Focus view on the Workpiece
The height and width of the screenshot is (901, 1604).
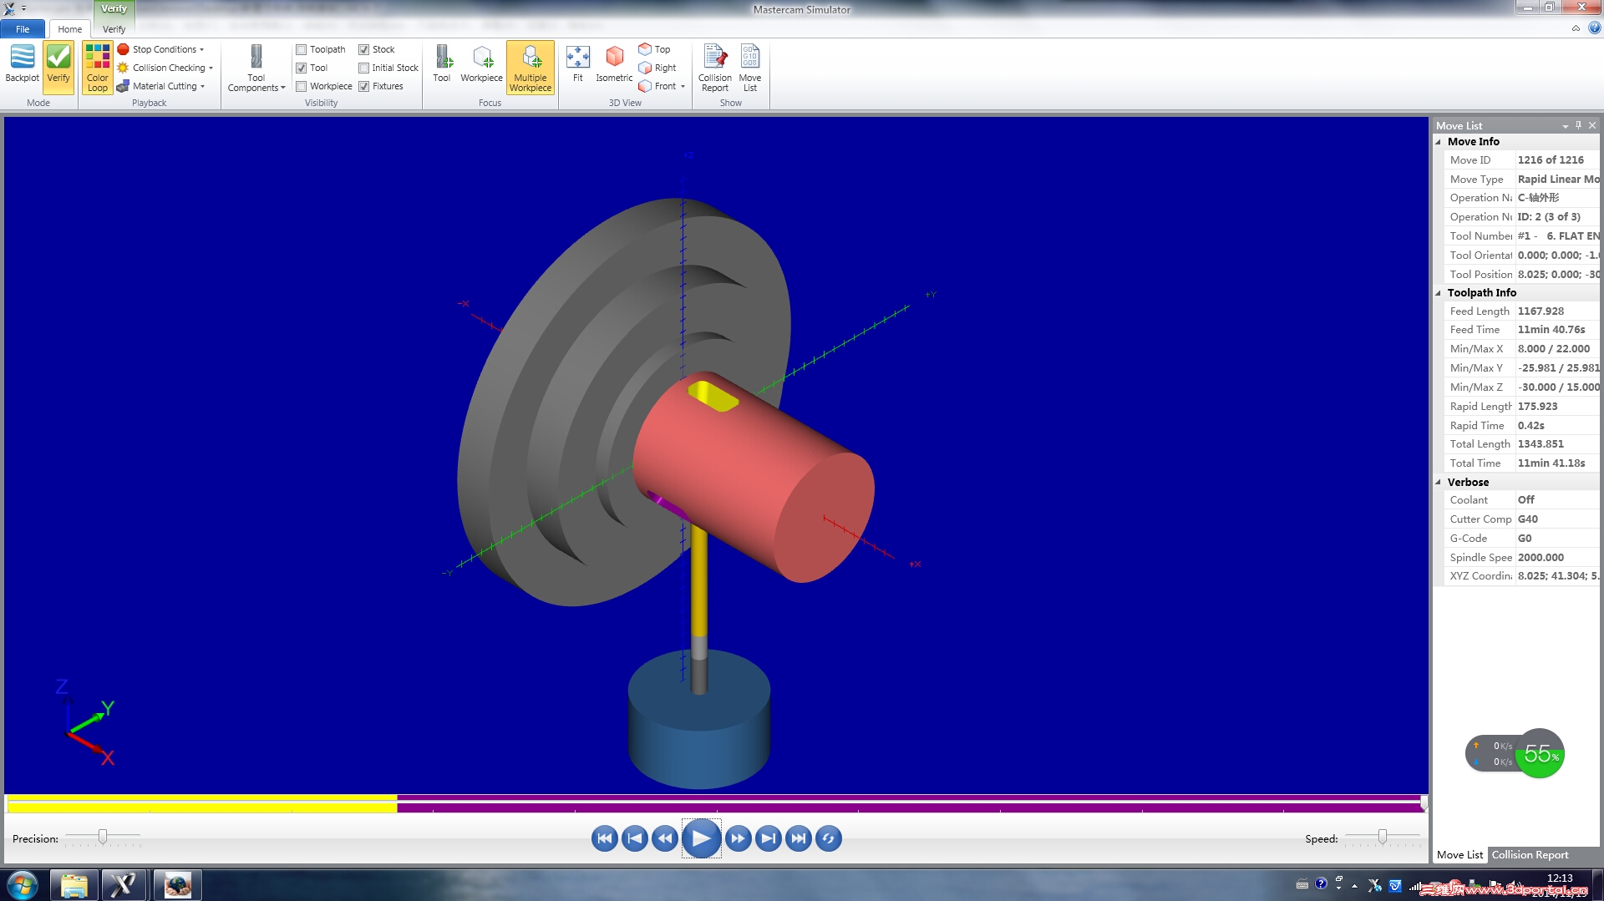tap(481, 64)
